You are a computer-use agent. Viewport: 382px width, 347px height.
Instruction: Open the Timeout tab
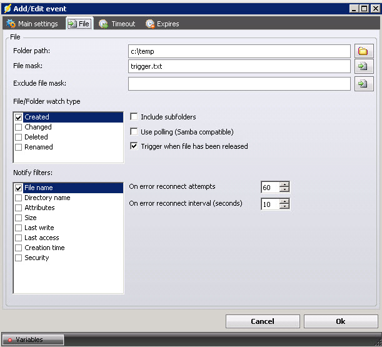[117, 24]
